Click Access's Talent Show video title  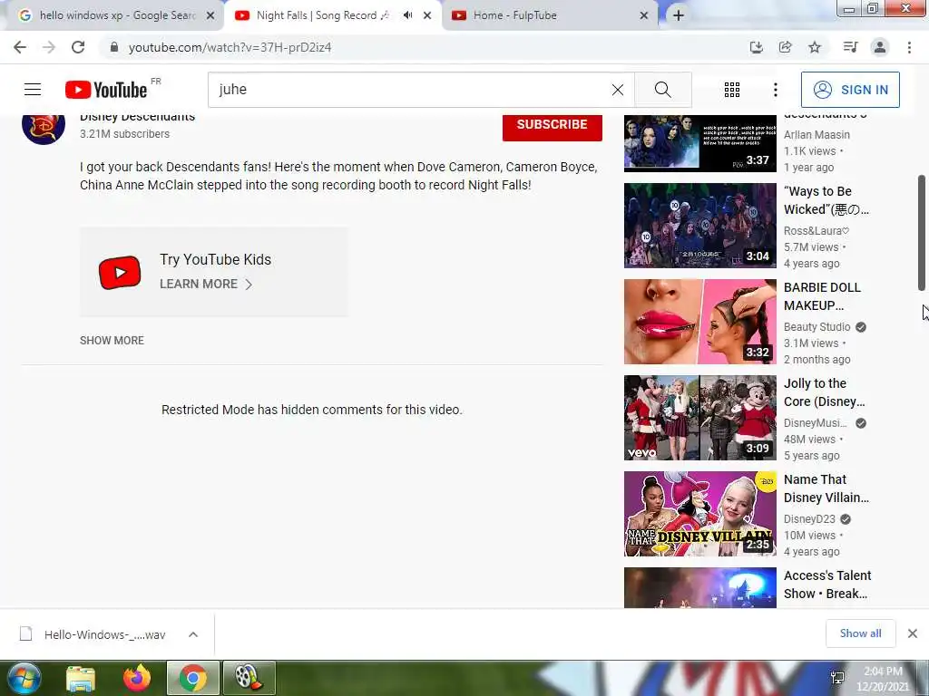(827, 585)
